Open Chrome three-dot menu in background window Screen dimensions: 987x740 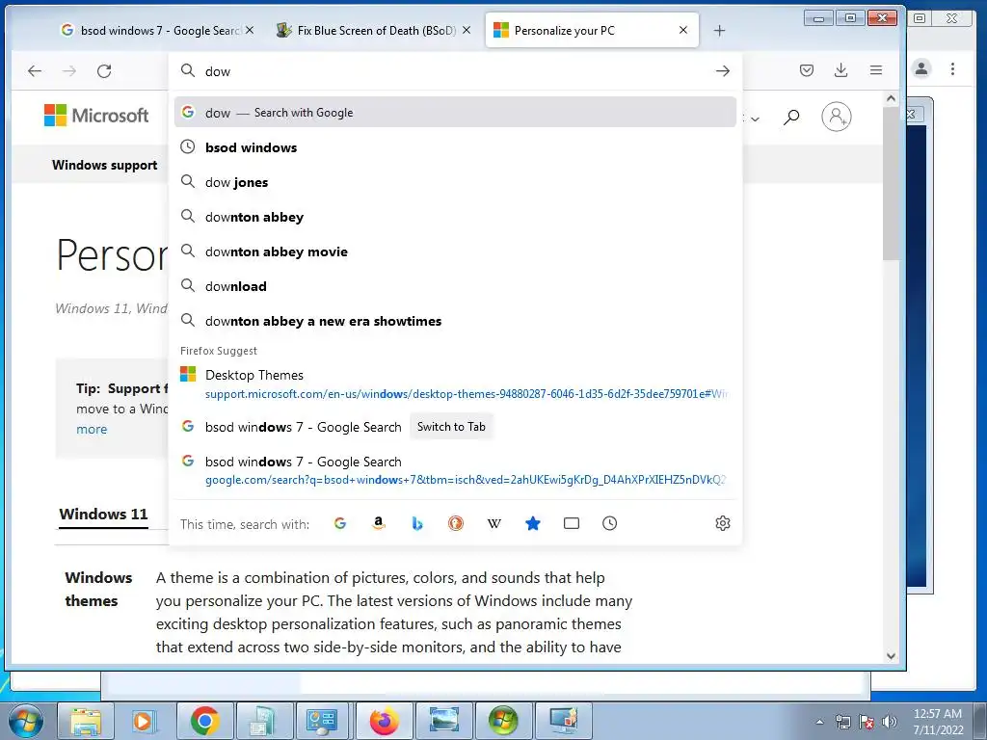(x=952, y=68)
